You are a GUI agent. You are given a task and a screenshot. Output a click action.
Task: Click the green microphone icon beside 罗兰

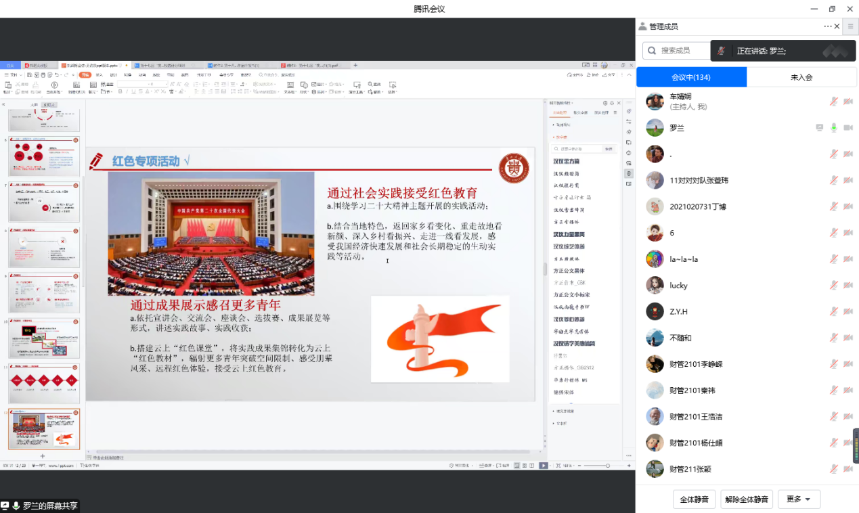point(834,128)
